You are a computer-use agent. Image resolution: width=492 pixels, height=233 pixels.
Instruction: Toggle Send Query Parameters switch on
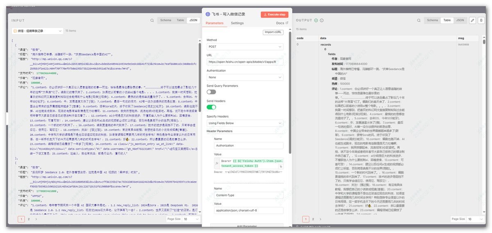pyautogui.click(x=211, y=92)
